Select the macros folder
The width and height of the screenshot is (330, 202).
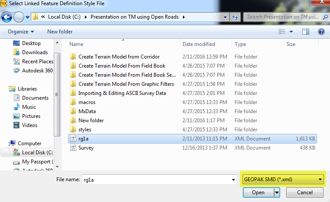(87, 102)
